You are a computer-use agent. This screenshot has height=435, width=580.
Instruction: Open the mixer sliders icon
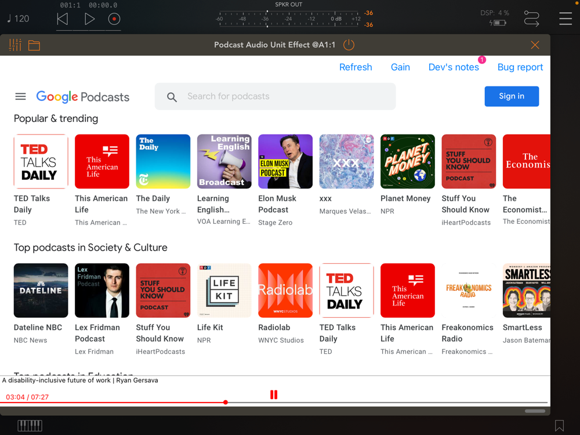15,45
